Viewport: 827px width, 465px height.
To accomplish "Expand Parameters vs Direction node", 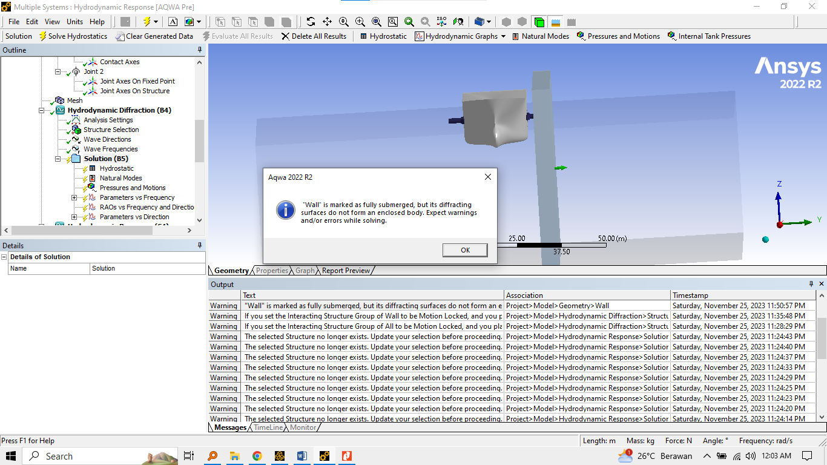I will click(74, 217).
